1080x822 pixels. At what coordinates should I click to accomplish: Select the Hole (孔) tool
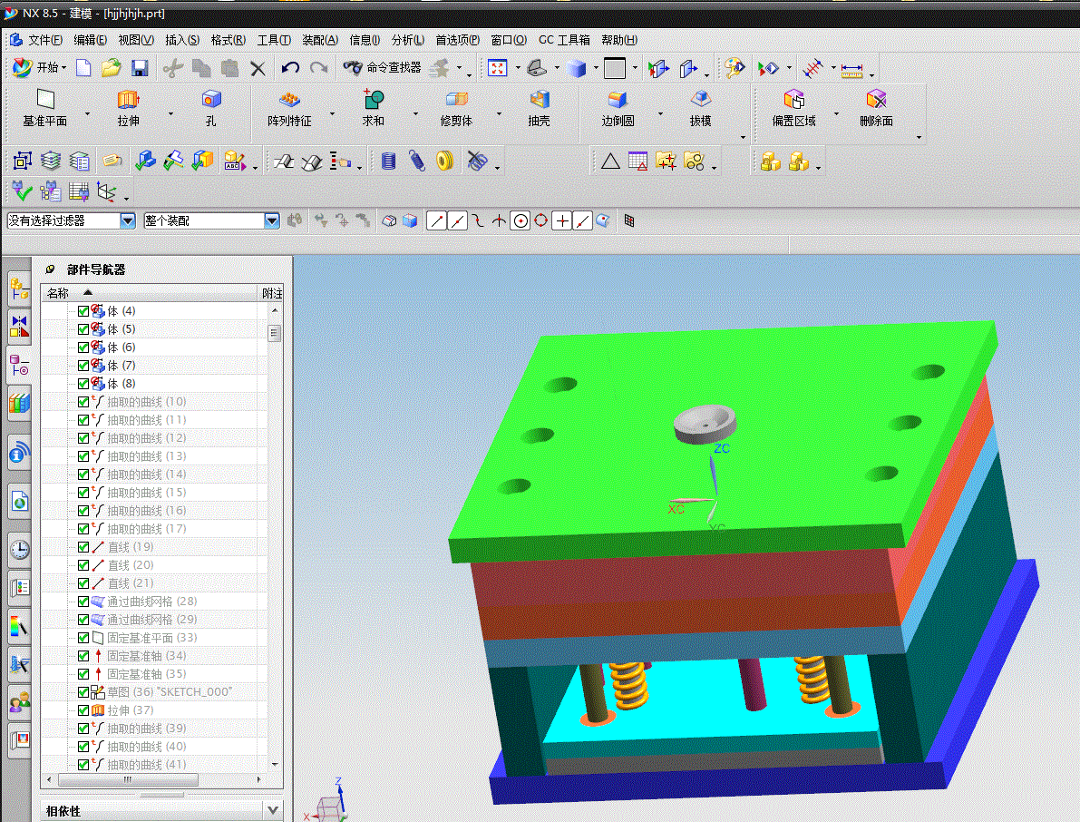pyautogui.click(x=210, y=108)
